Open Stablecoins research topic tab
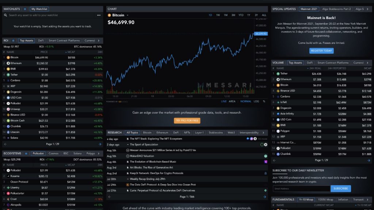Screen dimensions: 374x210 click(x=215, y=133)
